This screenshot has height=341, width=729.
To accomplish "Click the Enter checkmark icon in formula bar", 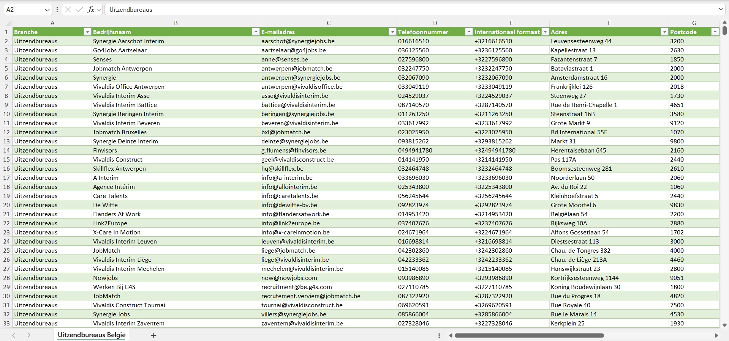I will (x=79, y=9).
